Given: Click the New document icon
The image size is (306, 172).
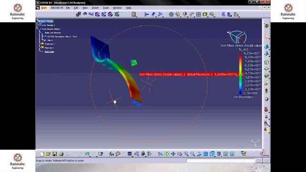Looking at the screenshot, I should pyautogui.click(x=42, y=154).
